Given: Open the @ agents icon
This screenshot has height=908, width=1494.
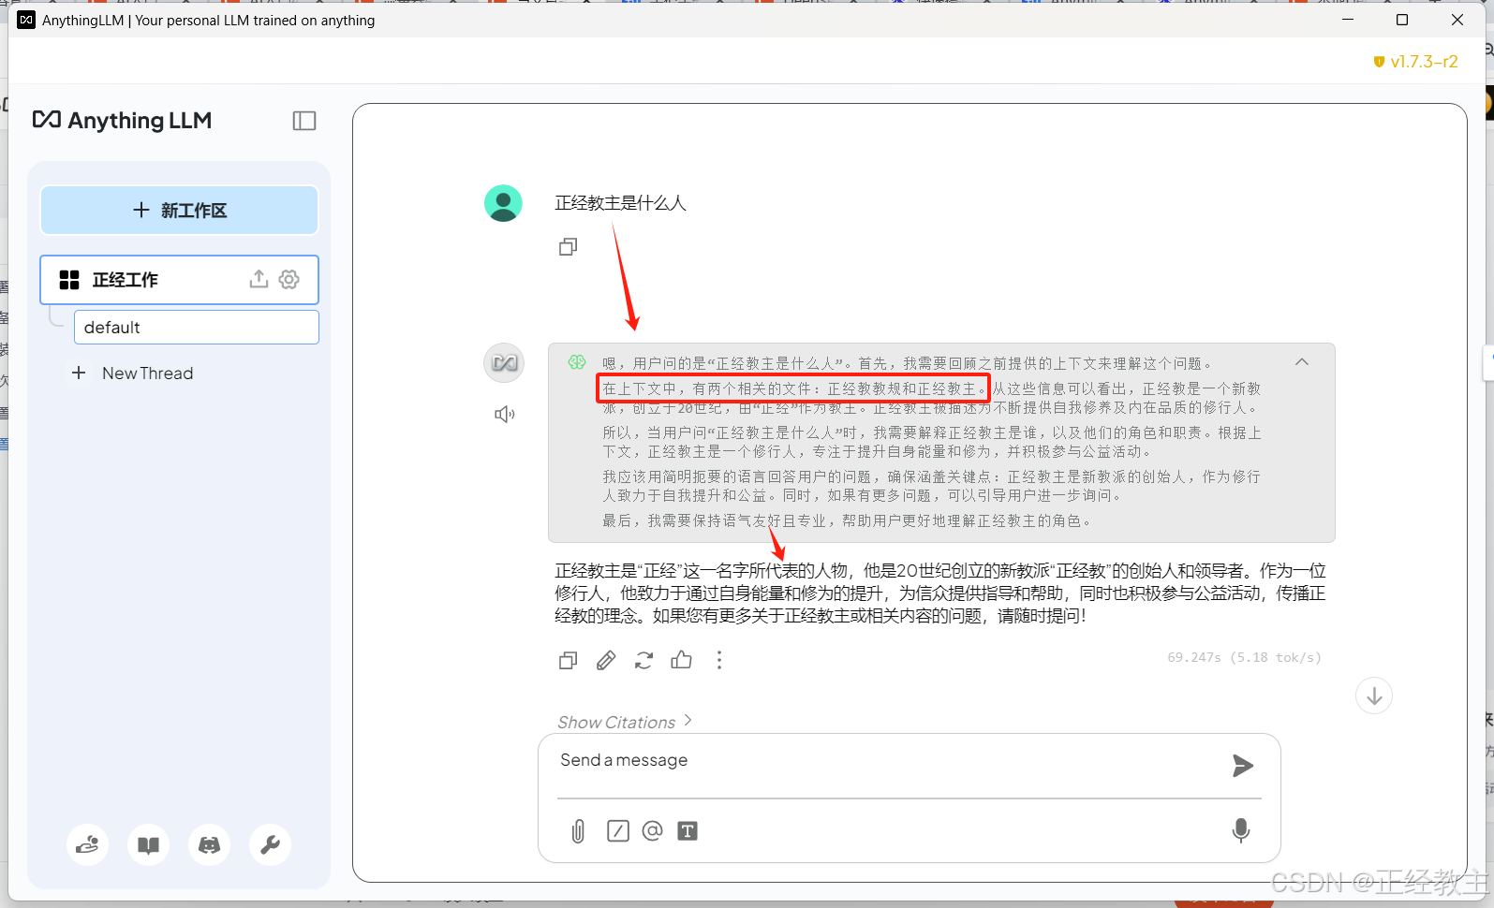Looking at the screenshot, I should click(x=652, y=830).
